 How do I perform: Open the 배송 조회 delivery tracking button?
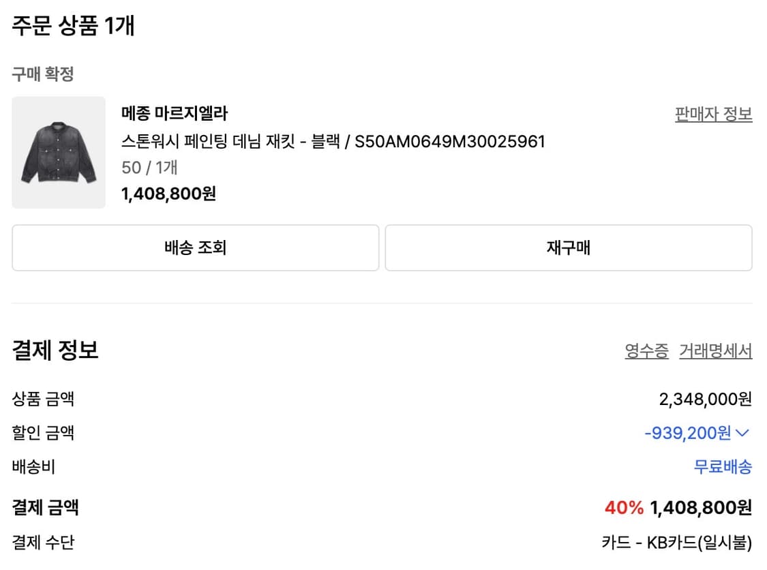pos(195,247)
